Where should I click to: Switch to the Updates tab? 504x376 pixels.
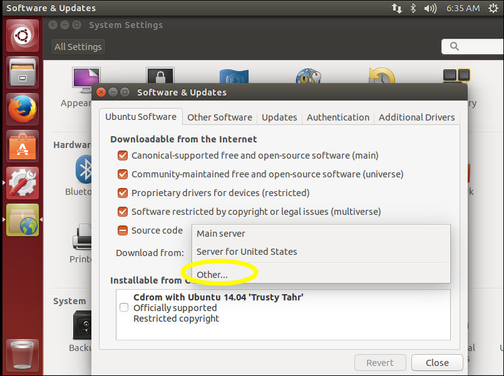tap(279, 117)
